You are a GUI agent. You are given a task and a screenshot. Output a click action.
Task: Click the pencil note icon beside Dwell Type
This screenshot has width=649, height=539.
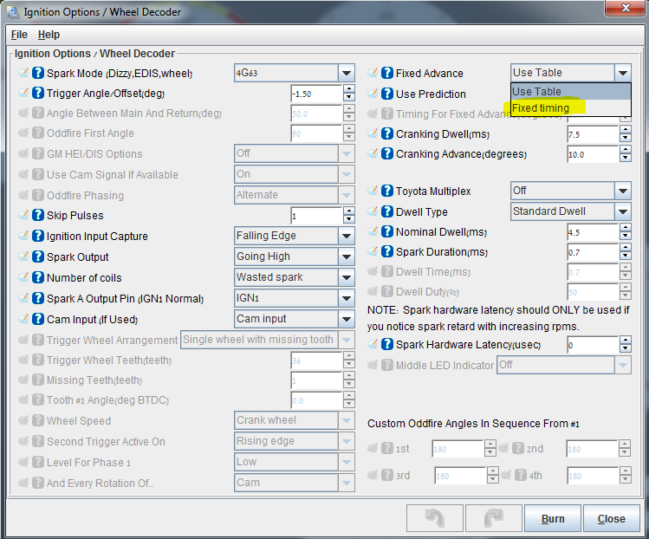[373, 211]
